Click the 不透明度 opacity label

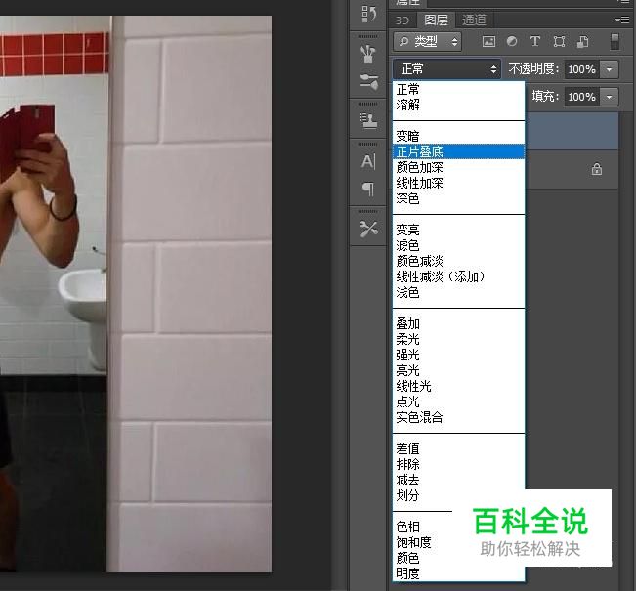click(x=533, y=69)
